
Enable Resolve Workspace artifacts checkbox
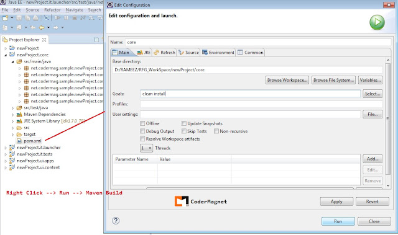coord(142,139)
